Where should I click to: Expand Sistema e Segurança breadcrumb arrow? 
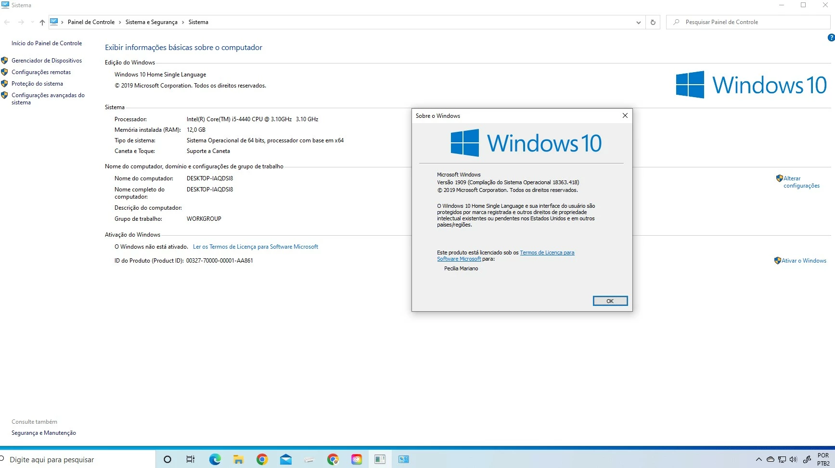183,22
